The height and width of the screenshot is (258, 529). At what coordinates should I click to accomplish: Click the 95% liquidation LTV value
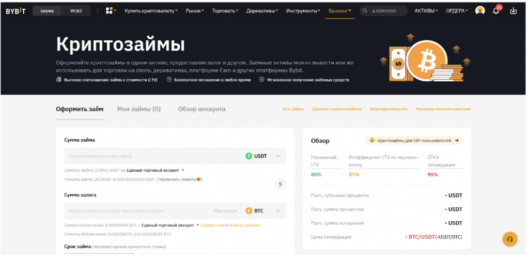pos(432,175)
